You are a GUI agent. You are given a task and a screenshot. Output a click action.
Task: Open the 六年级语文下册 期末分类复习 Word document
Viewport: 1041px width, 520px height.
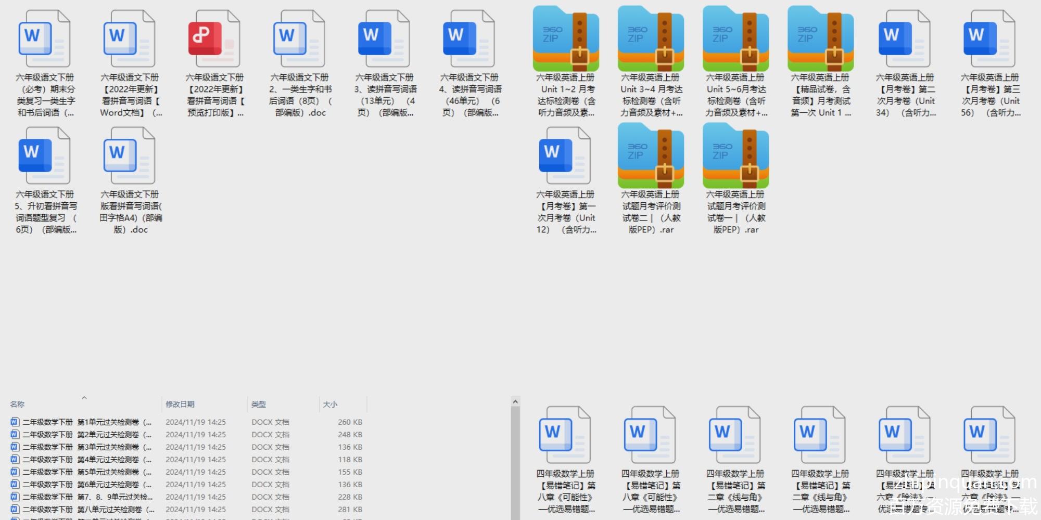pyautogui.click(x=45, y=39)
